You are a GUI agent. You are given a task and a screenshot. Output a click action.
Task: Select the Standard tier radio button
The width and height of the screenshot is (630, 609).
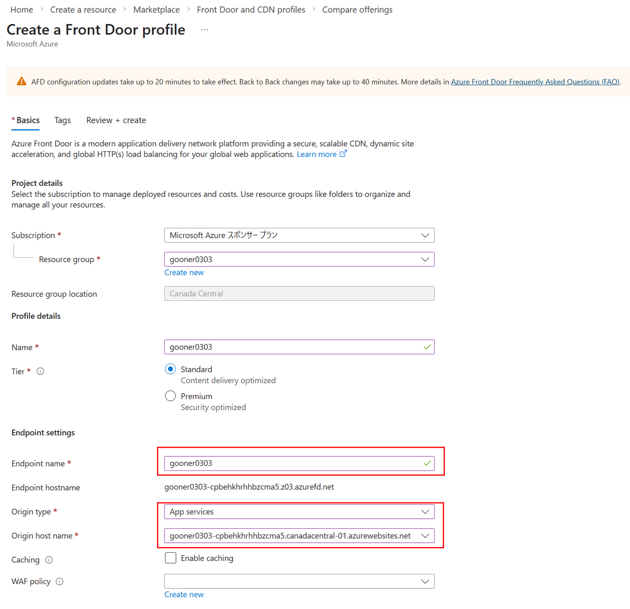pos(170,369)
